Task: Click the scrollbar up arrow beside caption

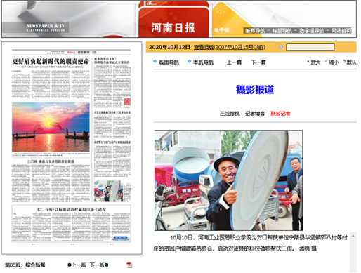Action: (x=353, y=236)
